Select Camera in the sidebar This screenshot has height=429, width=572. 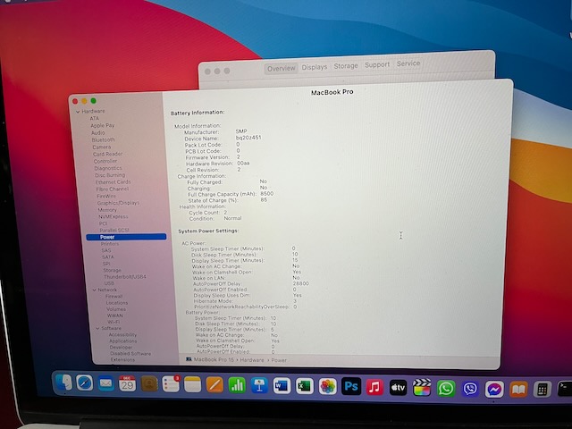pos(101,147)
